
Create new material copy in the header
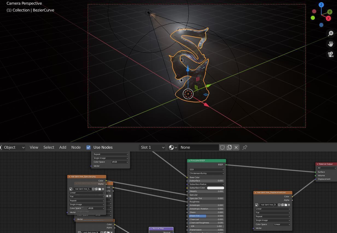tap(229, 147)
